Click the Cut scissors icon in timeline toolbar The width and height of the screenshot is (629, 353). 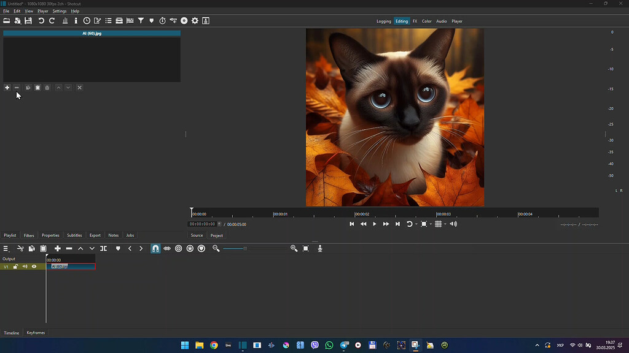coord(20,249)
